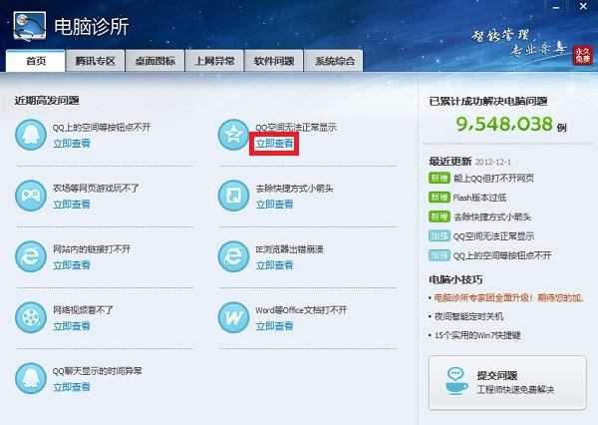The height and width of the screenshot is (425, 598).
Task: Open the 腾讯专区 tab
Action: tap(96, 61)
